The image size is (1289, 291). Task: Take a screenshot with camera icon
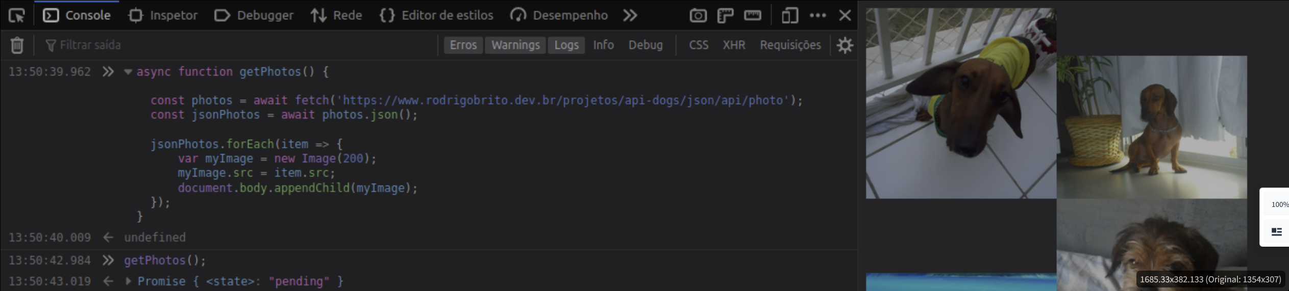[698, 16]
